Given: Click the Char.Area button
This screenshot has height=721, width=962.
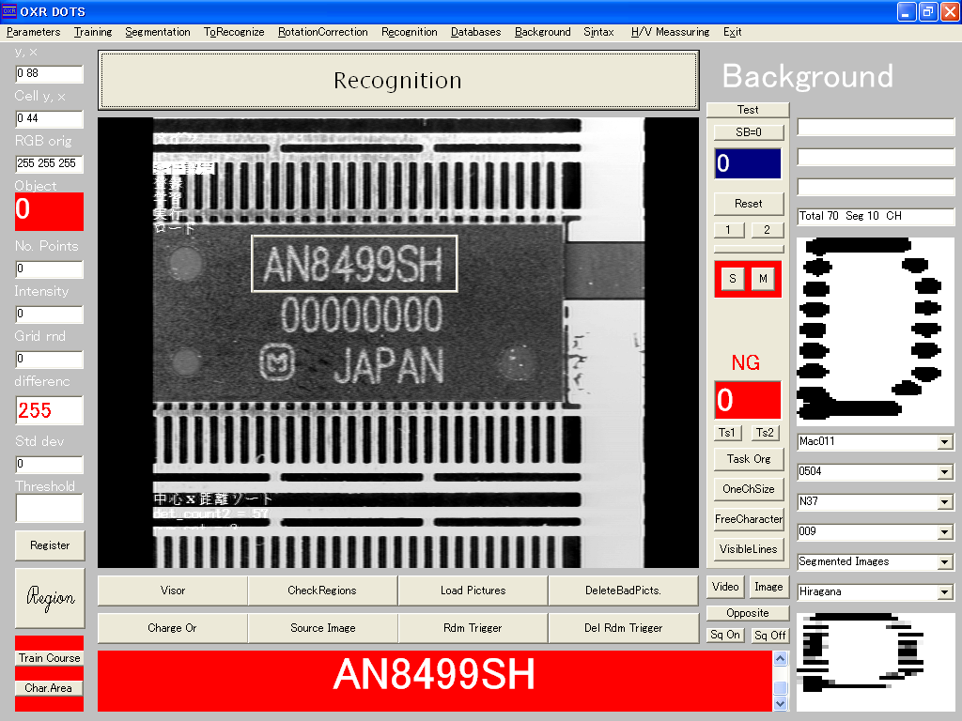Looking at the screenshot, I should 49,688.
